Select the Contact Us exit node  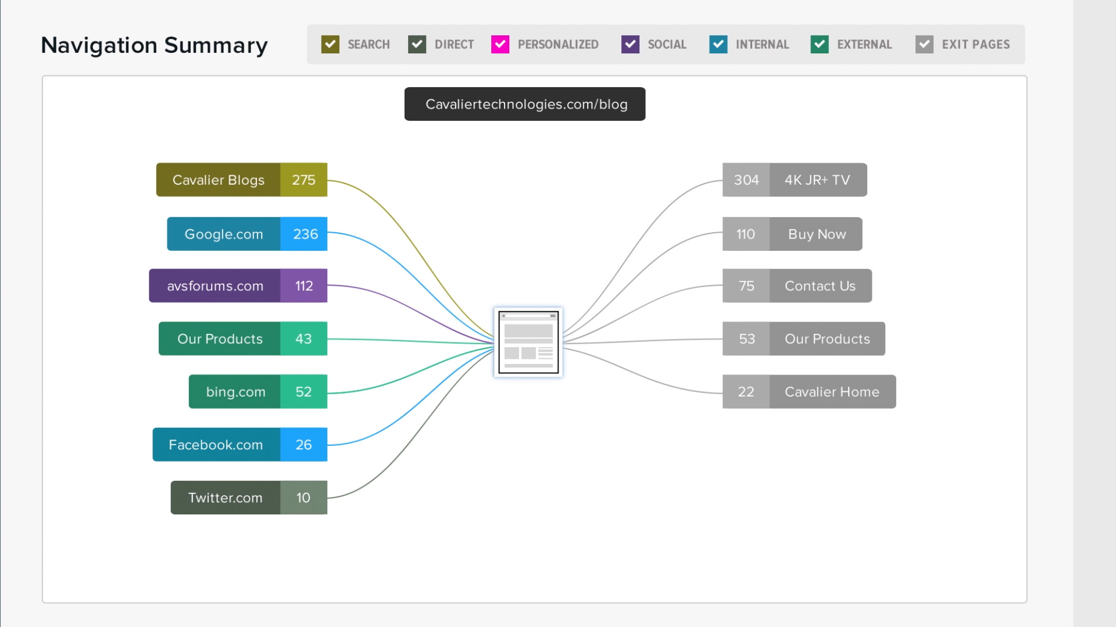click(x=797, y=286)
